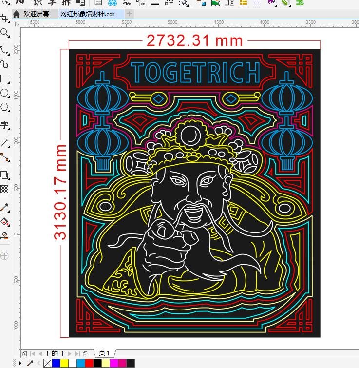Go to the next page
The width and height of the screenshot is (359, 368).
(69, 354)
